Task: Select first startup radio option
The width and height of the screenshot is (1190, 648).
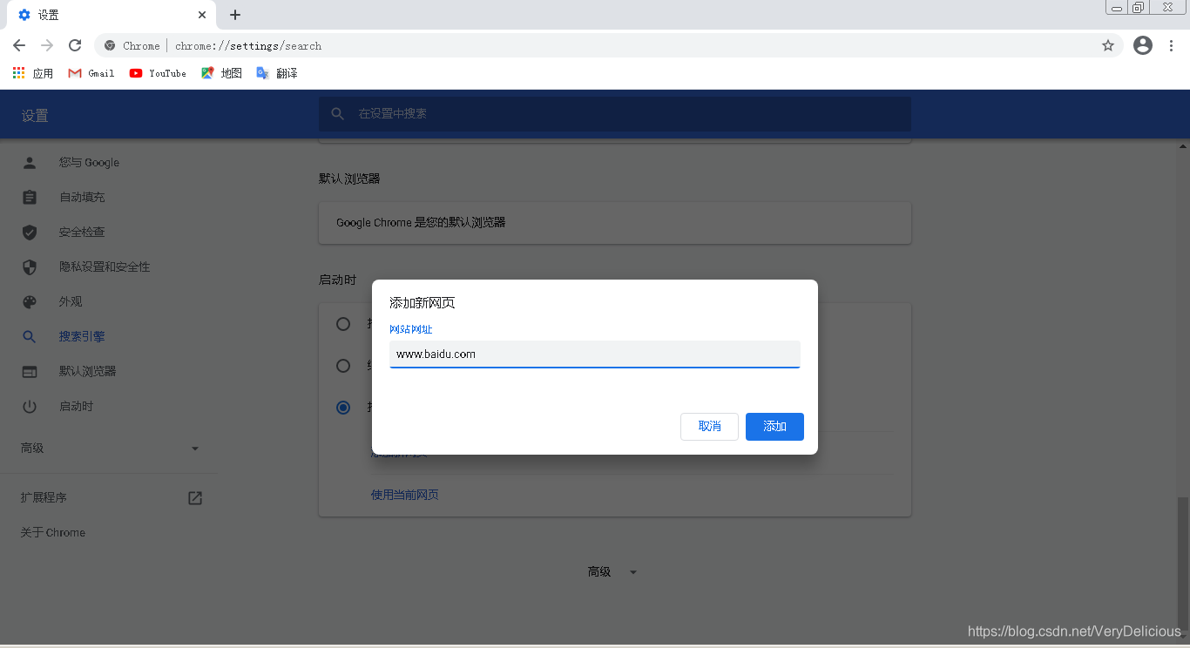Action: coord(343,324)
